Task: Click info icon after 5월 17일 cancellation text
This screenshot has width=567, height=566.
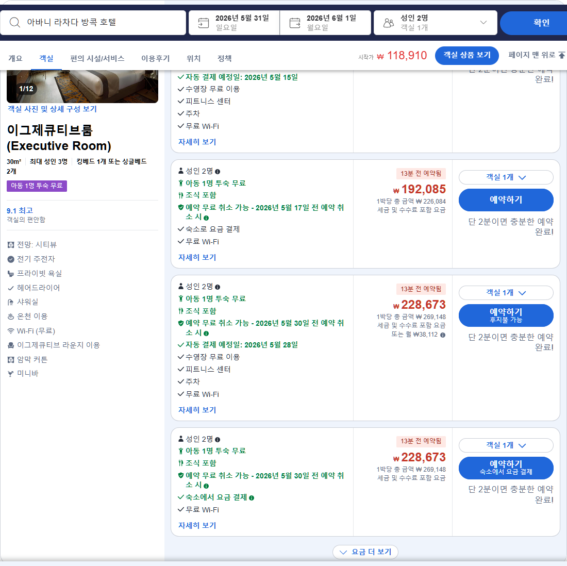Action: click(x=206, y=218)
